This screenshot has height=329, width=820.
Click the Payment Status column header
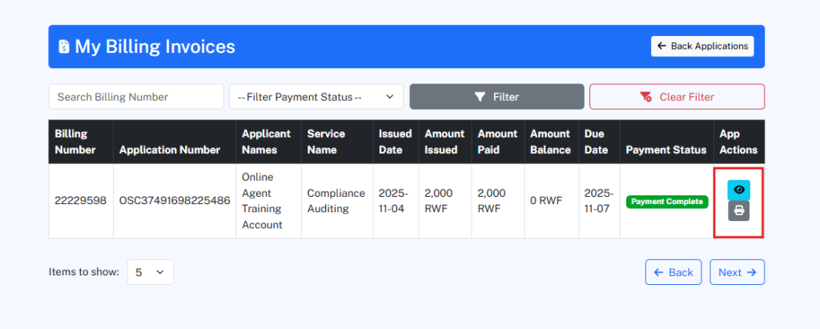pos(665,150)
